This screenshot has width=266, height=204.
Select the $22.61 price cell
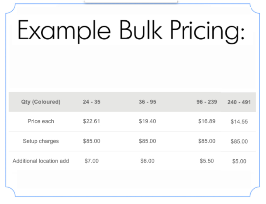click(91, 121)
